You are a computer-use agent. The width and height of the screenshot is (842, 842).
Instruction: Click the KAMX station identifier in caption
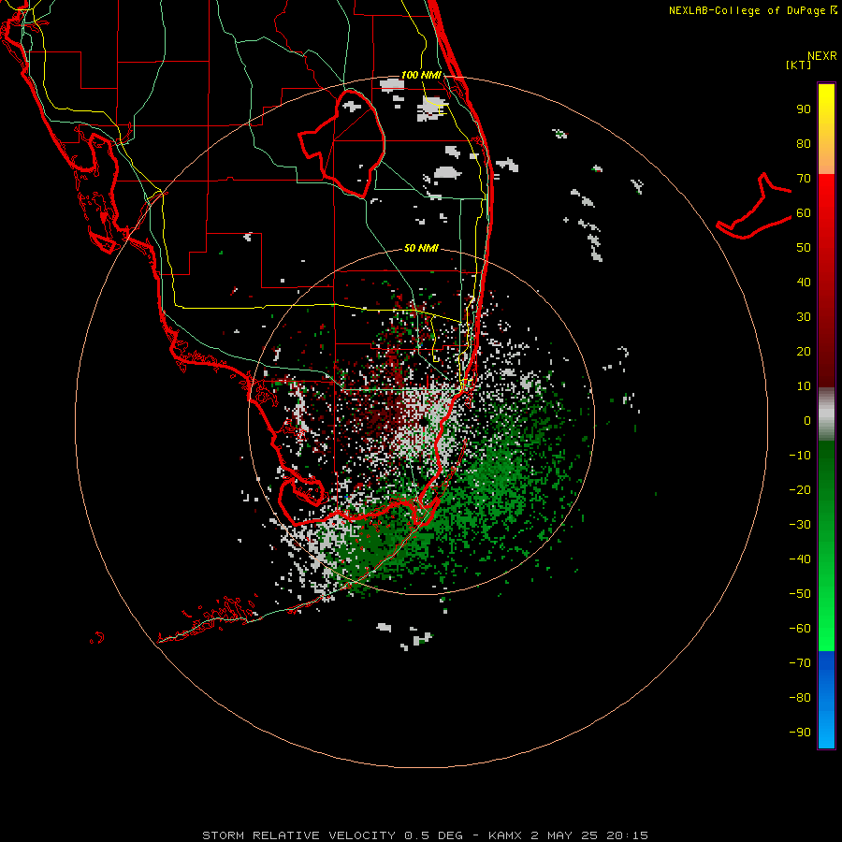coord(506,835)
